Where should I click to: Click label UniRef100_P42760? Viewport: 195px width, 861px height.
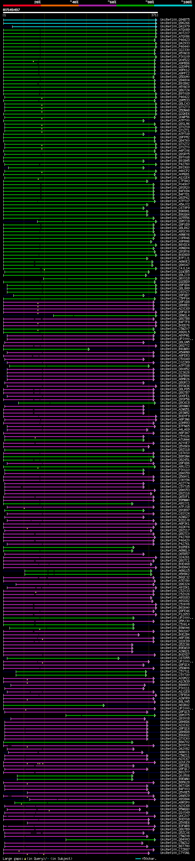coord(175,164)
